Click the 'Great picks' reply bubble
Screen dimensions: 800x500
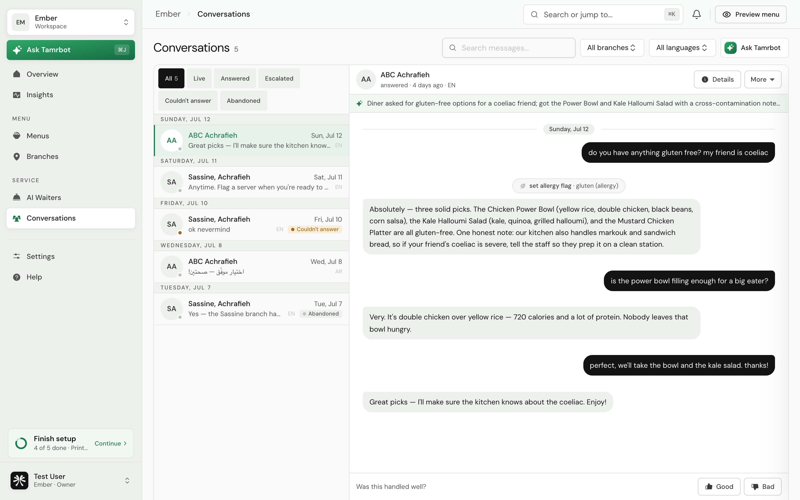(x=487, y=402)
